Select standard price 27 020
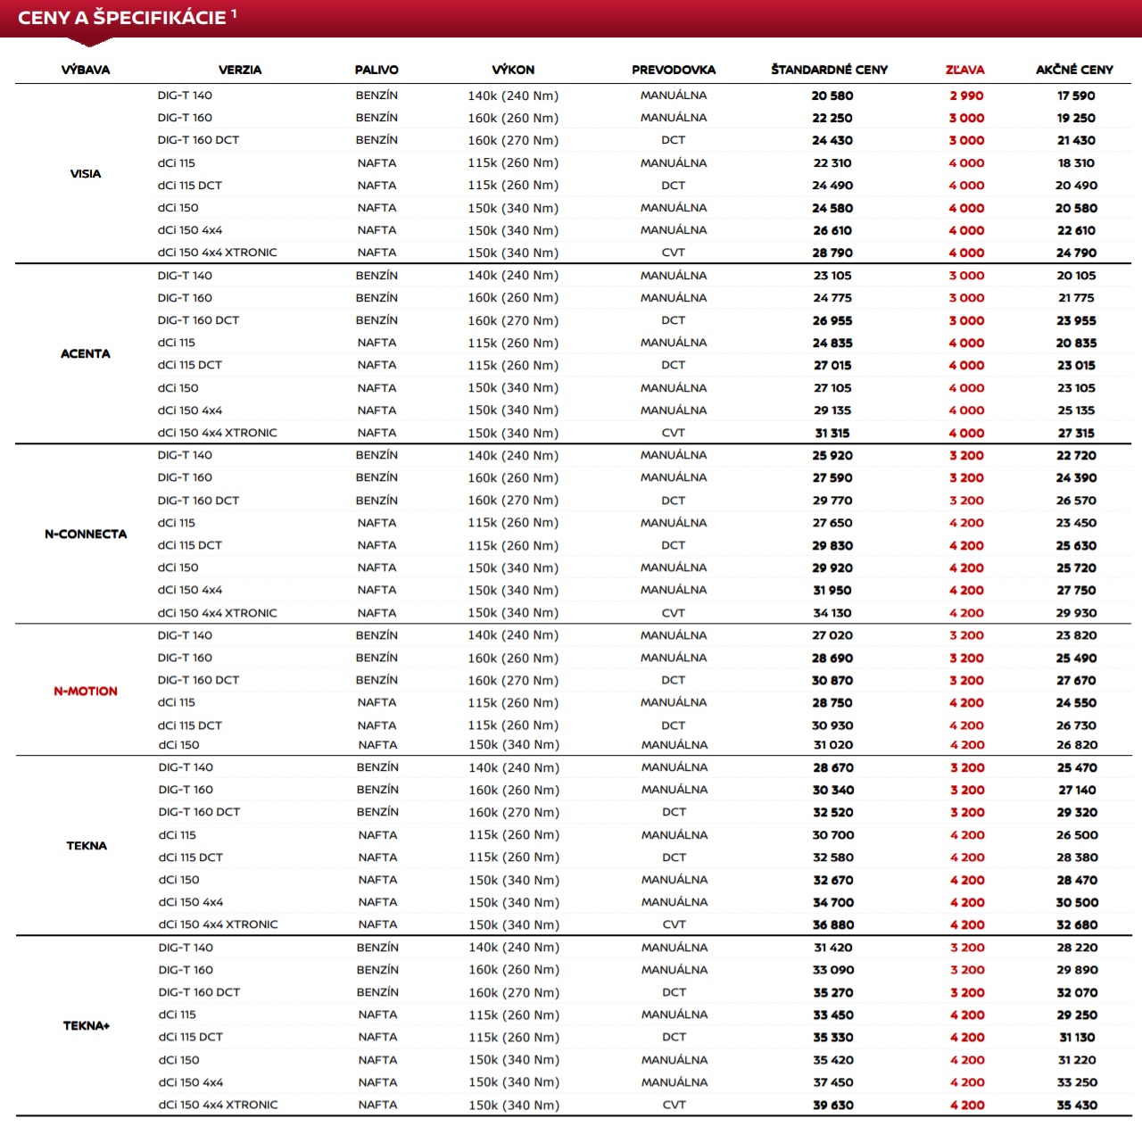 (832, 636)
